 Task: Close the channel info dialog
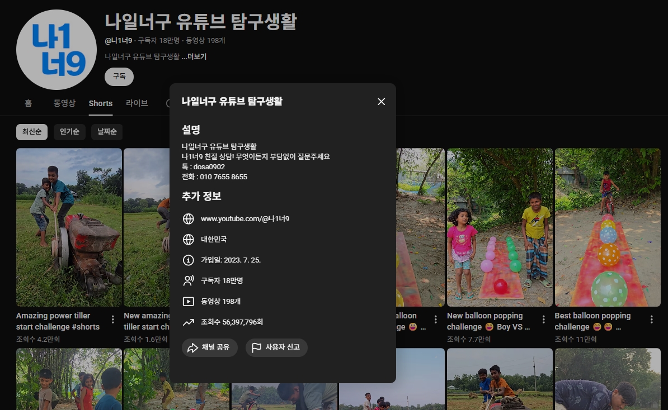[381, 101]
